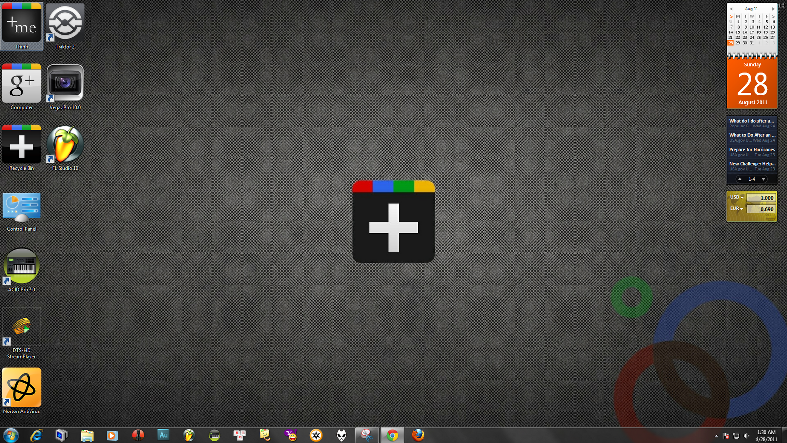Select day 15 in the calendar gadget

click(x=738, y=32)
